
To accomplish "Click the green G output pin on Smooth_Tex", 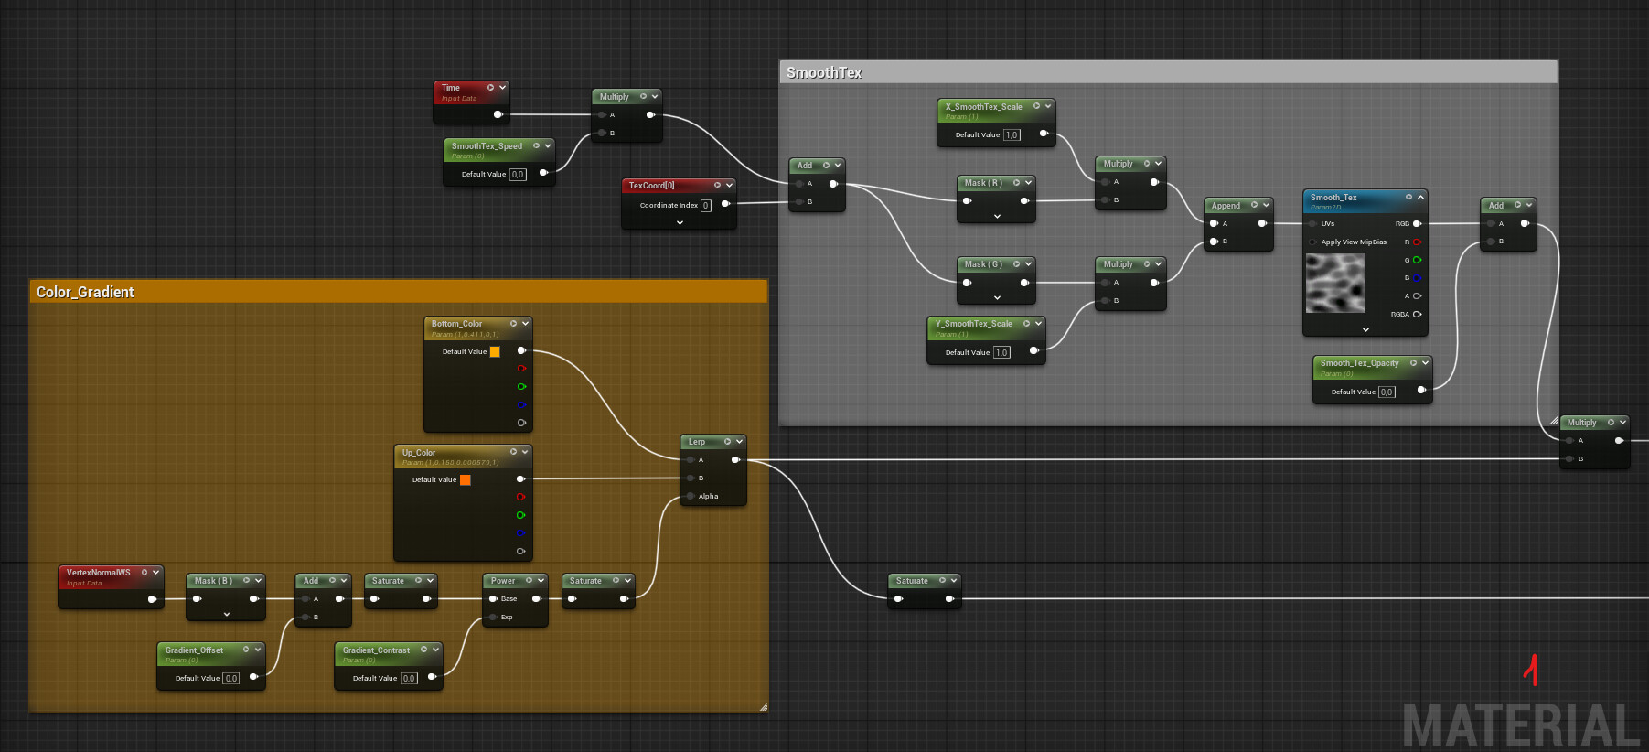I will click(1417, 261).
